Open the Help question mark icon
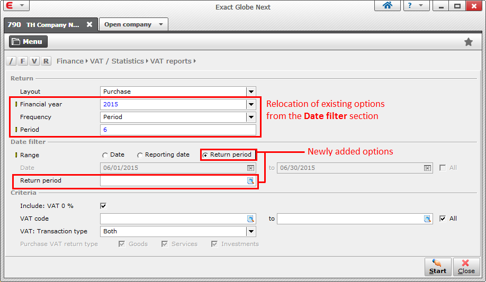486x282 pixels. pos(410,5)
